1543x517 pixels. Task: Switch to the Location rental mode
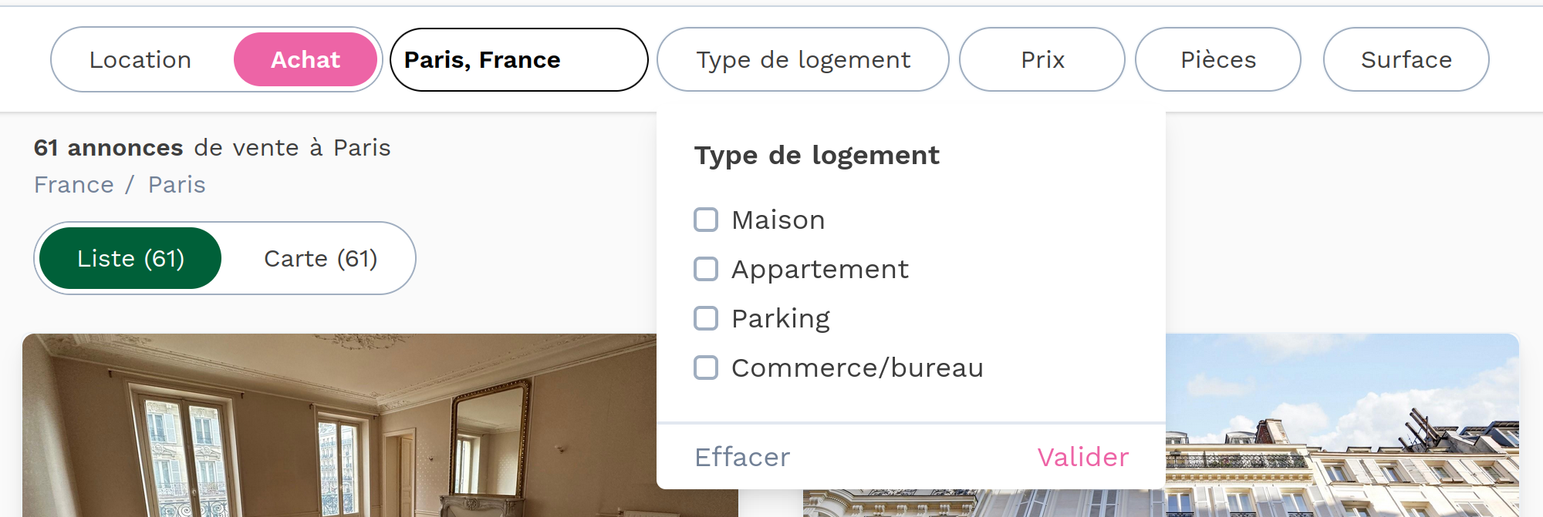[140, 59]
